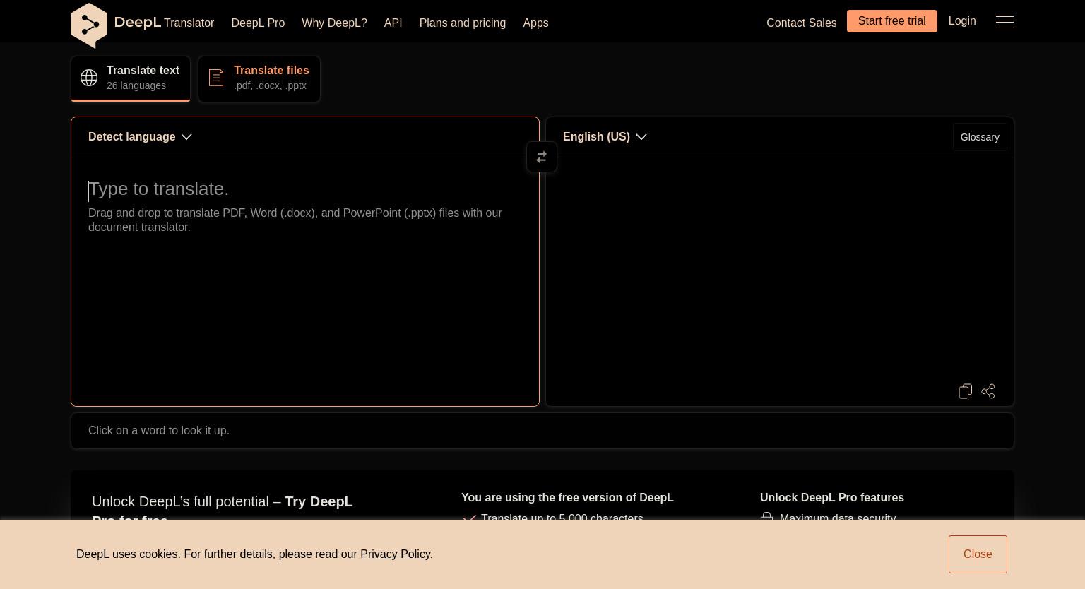Open the Why DeepL? menu item

pos(334,23)
